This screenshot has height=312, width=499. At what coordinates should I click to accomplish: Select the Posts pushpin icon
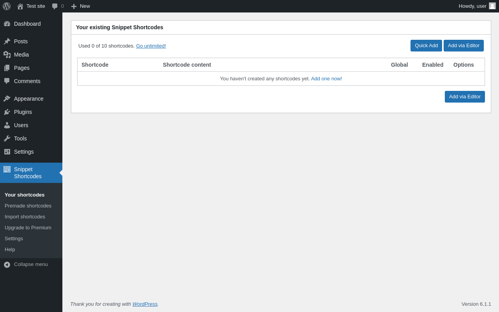pos(7,41)
